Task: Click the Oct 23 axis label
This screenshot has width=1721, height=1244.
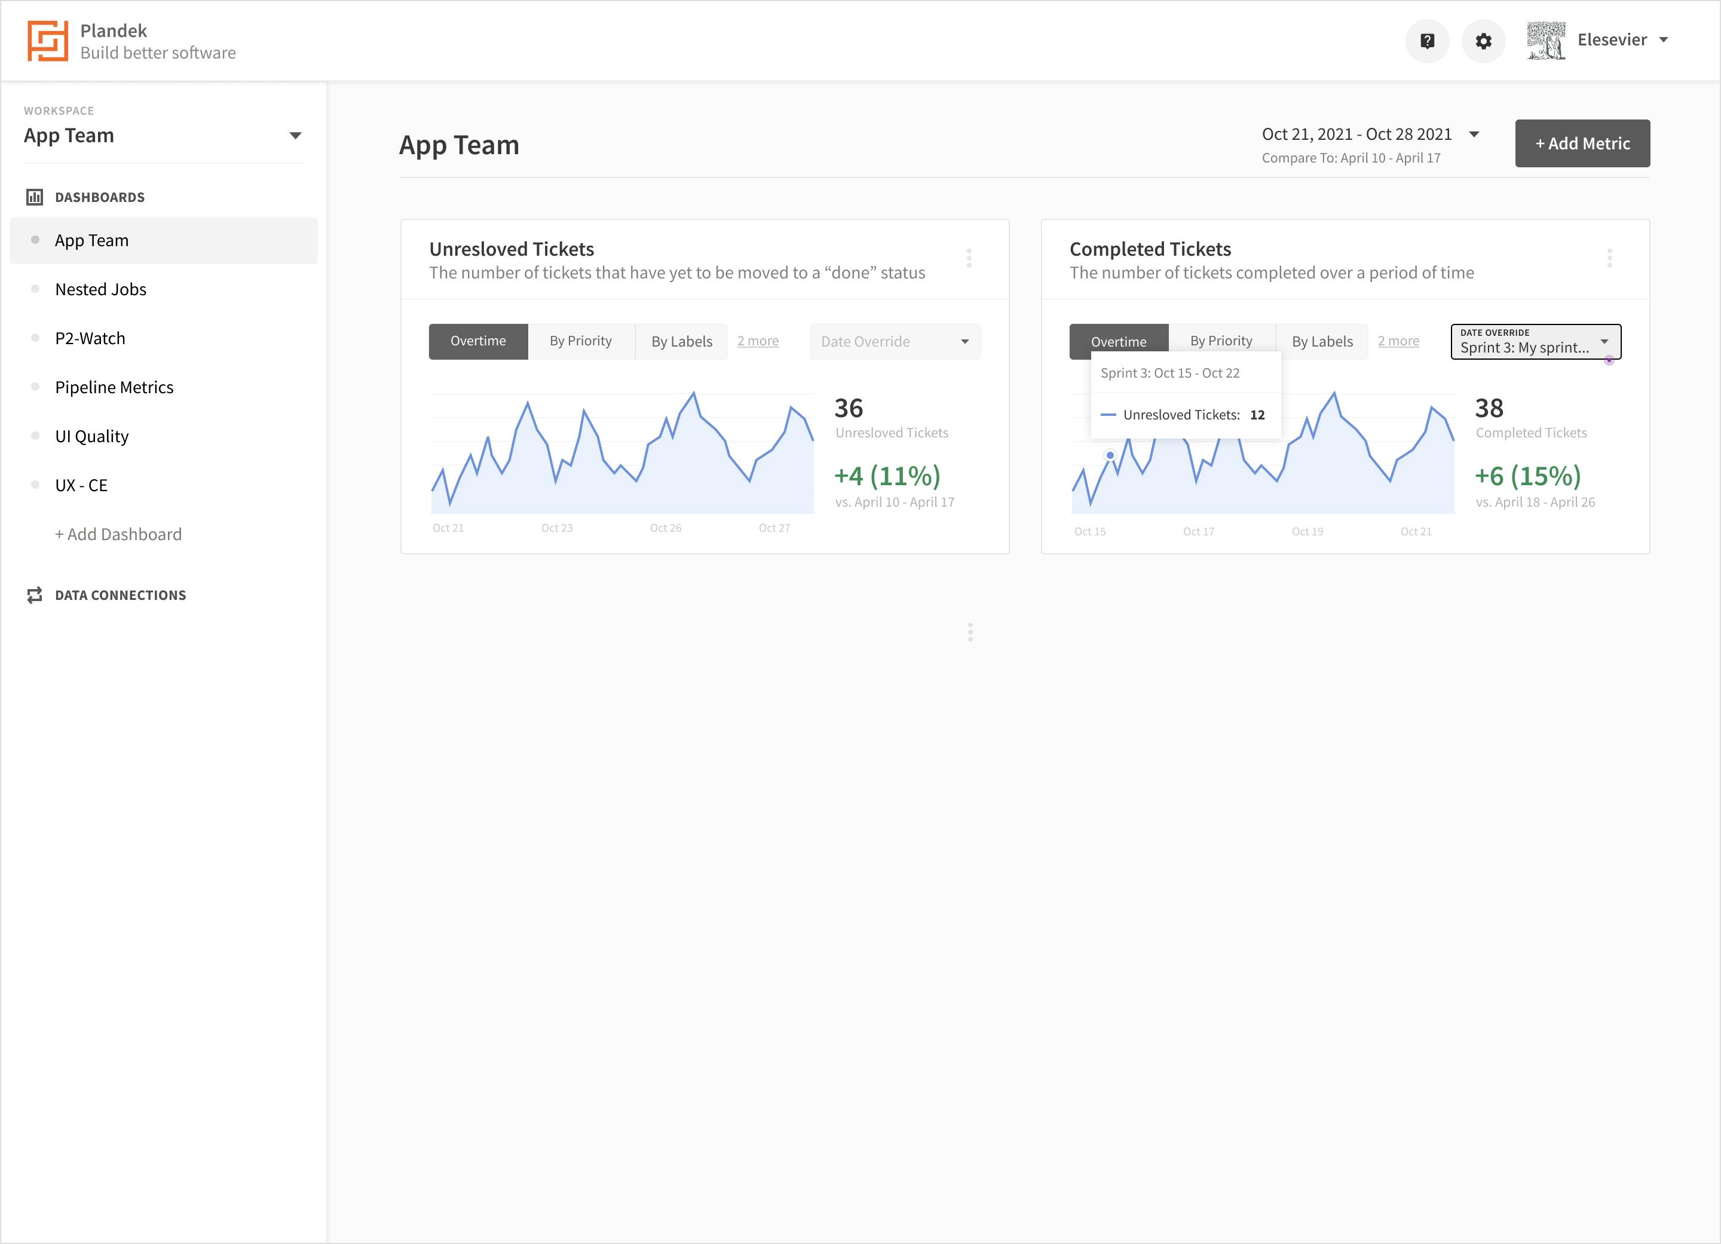Action: (557, 528)
